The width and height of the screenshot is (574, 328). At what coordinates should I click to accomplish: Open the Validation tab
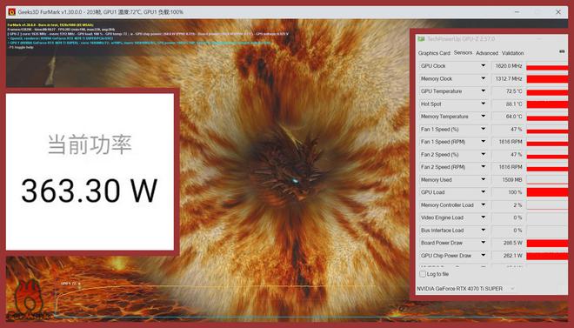tap(512, 53)
